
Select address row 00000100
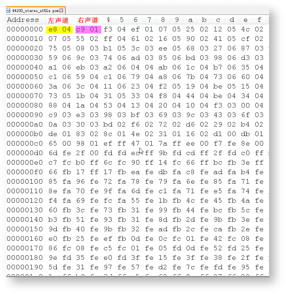pyautogui.click(x=25, y=182)
